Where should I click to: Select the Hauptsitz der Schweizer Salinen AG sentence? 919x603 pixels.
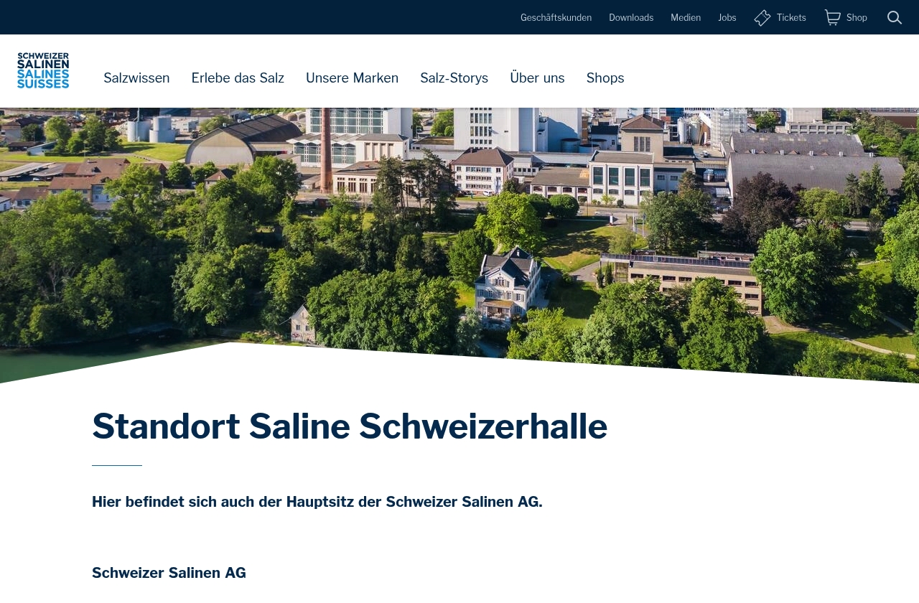(317, 502)
